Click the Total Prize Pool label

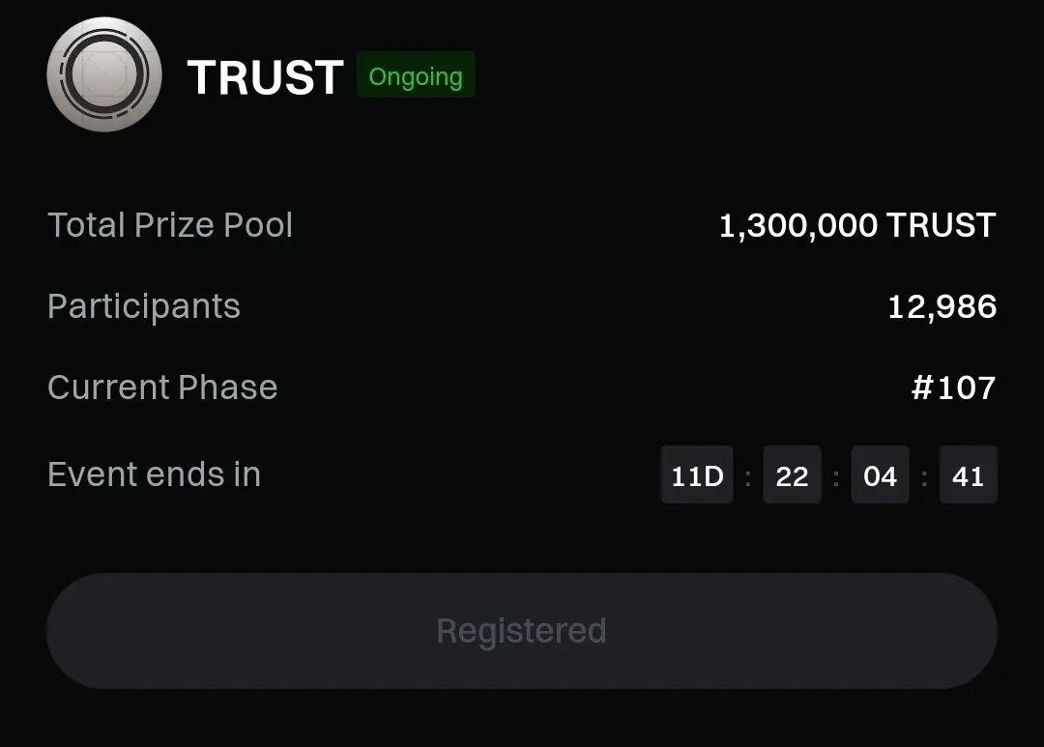(170, 225)
